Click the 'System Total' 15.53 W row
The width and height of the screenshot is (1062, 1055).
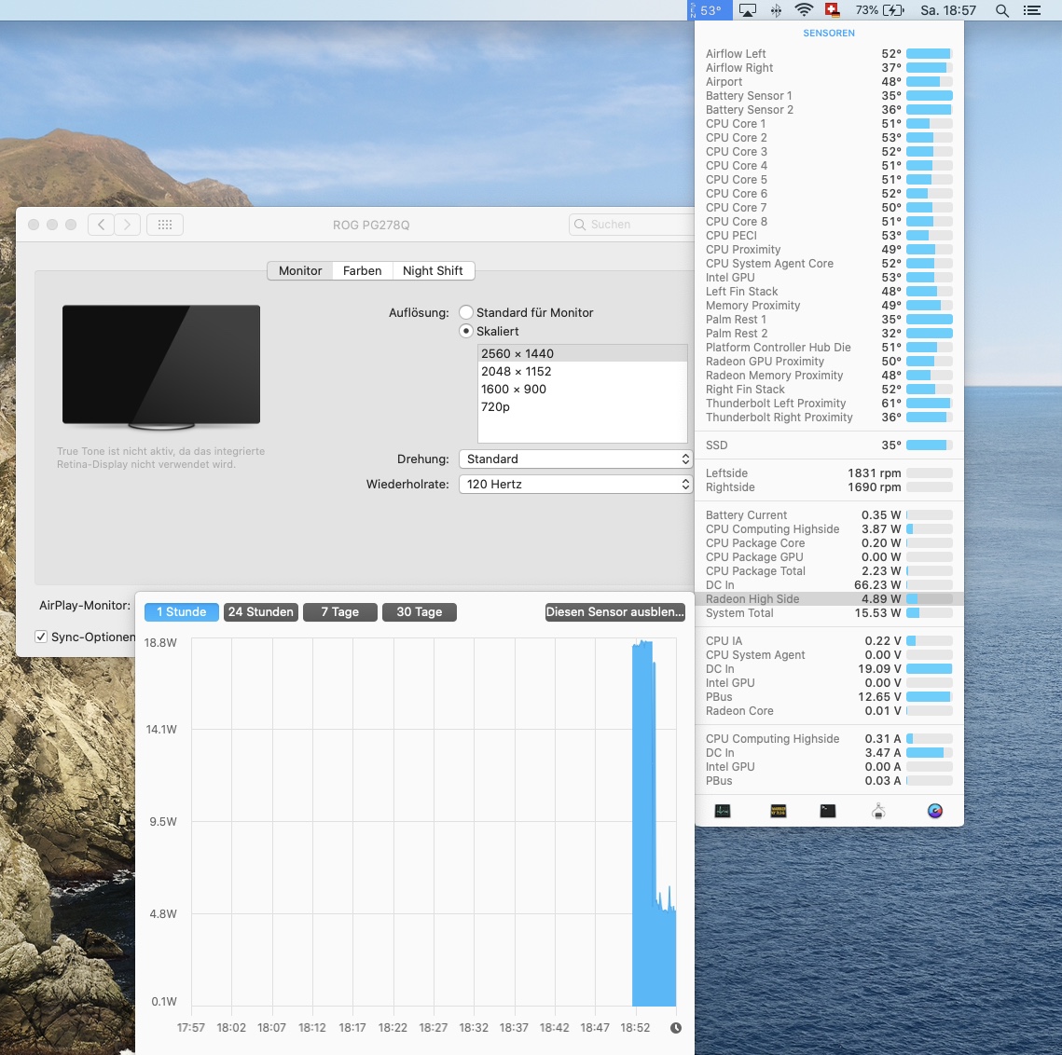pyautogui.click(x=829, y=613)
